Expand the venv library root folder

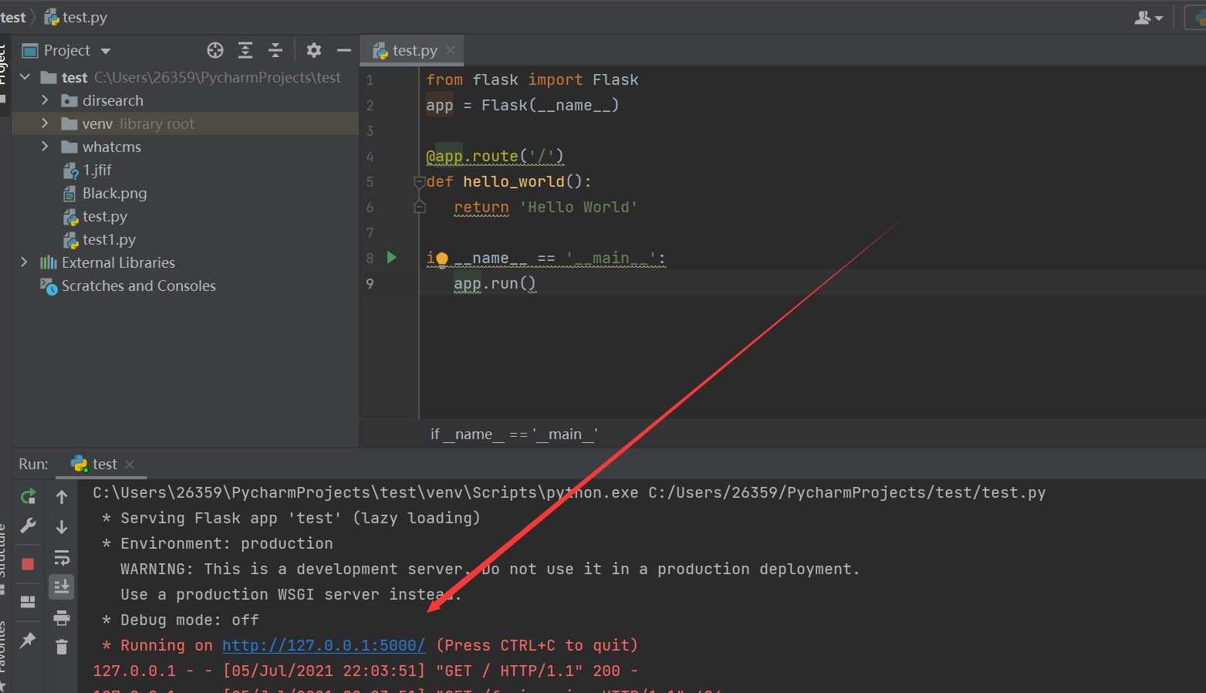(45, 123)
